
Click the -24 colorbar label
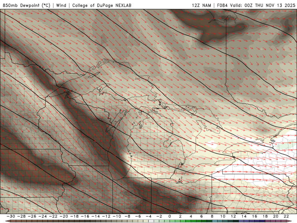click(43, 216)
